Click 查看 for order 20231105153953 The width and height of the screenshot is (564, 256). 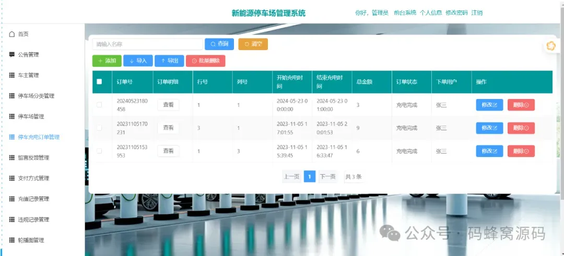click(x=168, y=151)
